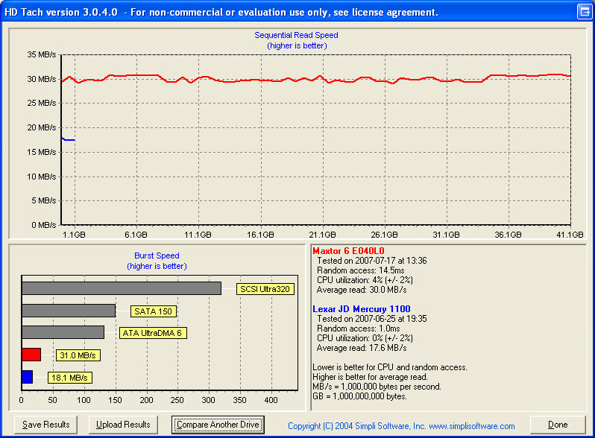Screen dimensions: 595x438
Task: Click the Save Results button
Action: coord(46,425)
